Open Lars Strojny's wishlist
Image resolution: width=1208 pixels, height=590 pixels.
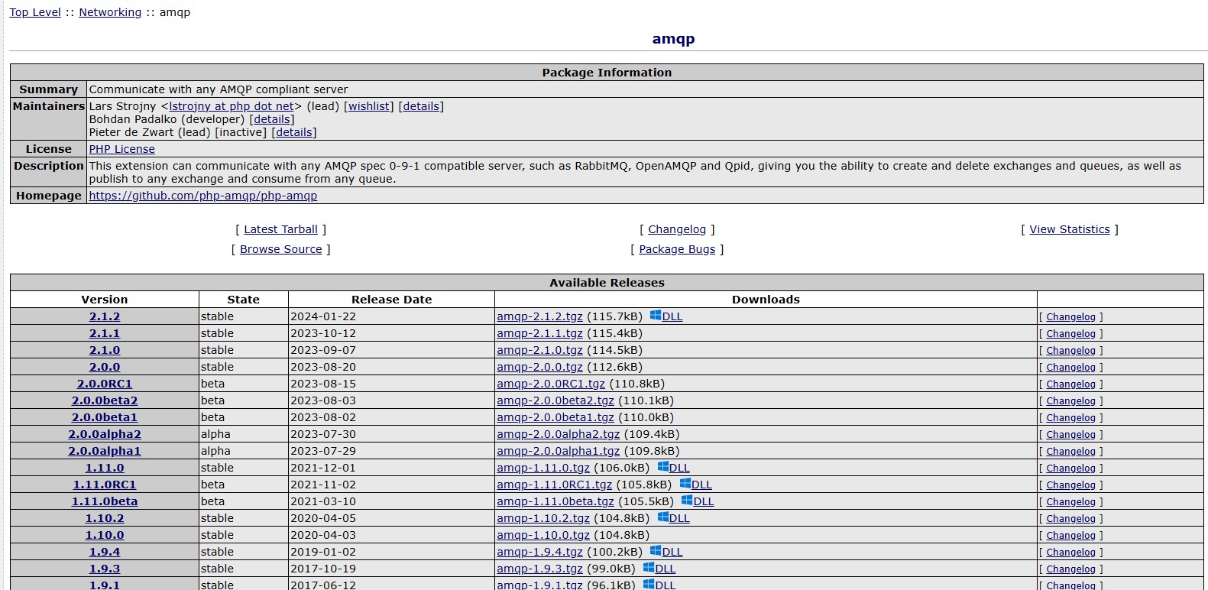tap(369, 106)
